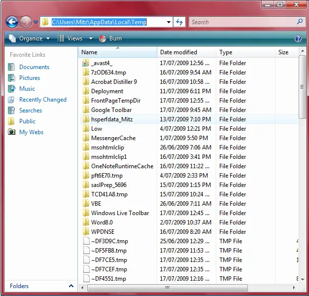Click the ~DF4551.tmp file icon
The width and height of the screenshot is (309, 296).
(86, 279)
